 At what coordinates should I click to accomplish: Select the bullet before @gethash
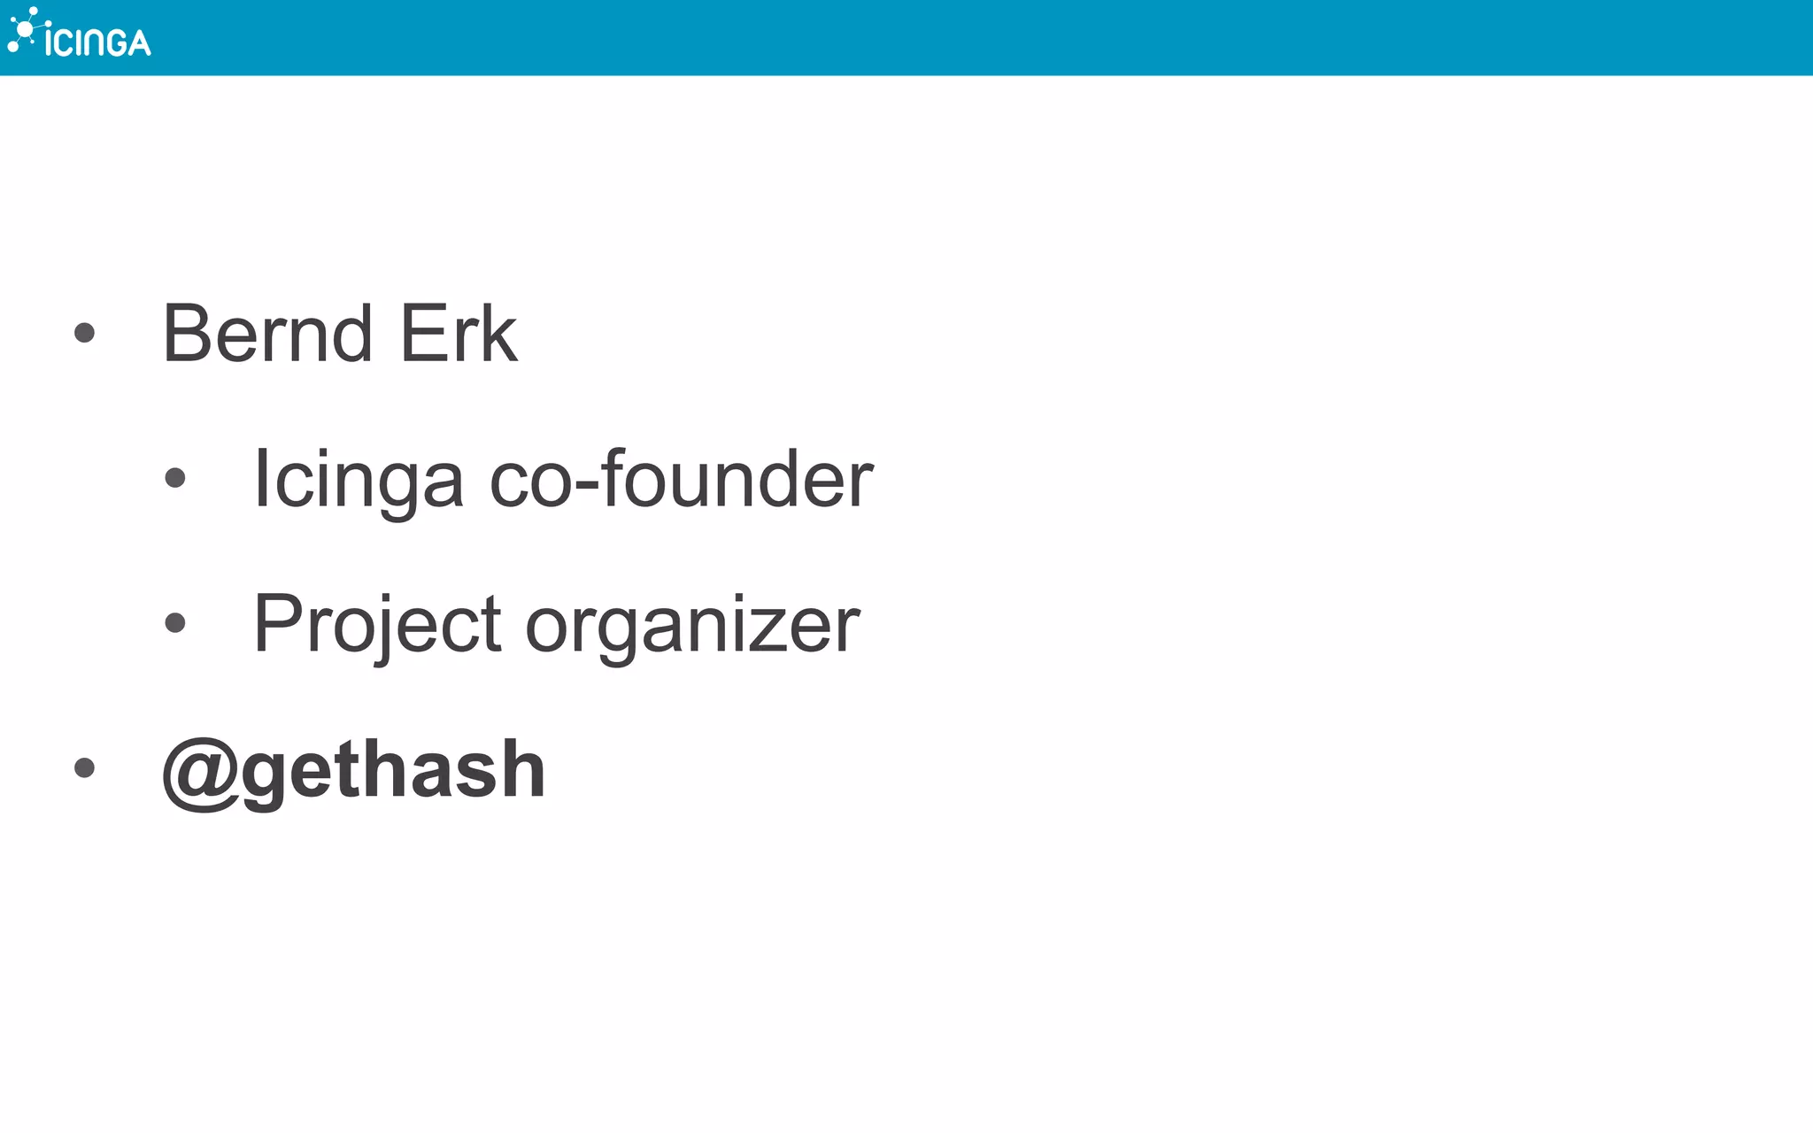point(84,767)
